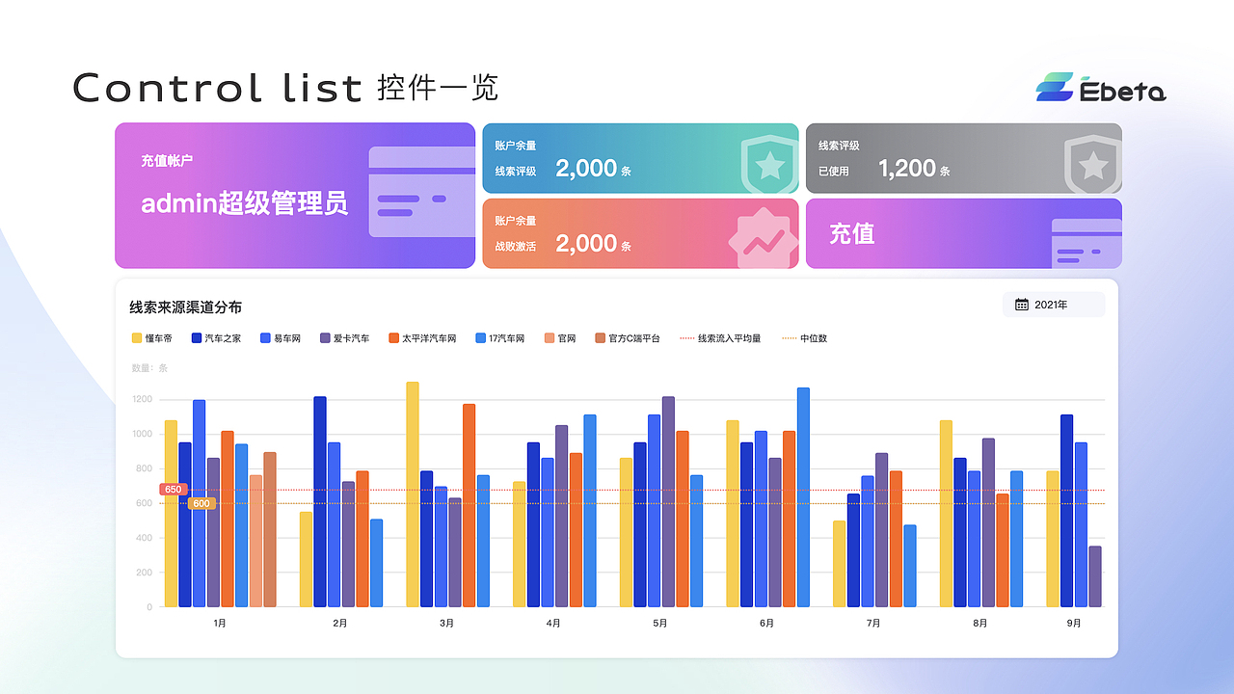Click the 1月 axis label
Image resolution: width=1234 pixels, height=694 pixels.
click(219, 623)
